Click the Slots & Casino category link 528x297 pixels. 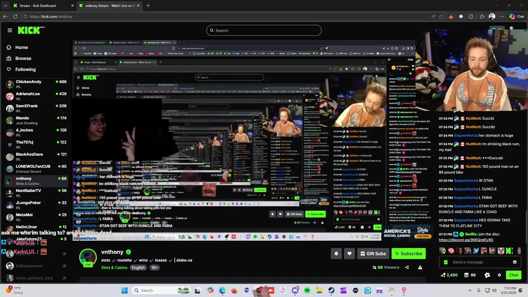[x=114, y=268]
